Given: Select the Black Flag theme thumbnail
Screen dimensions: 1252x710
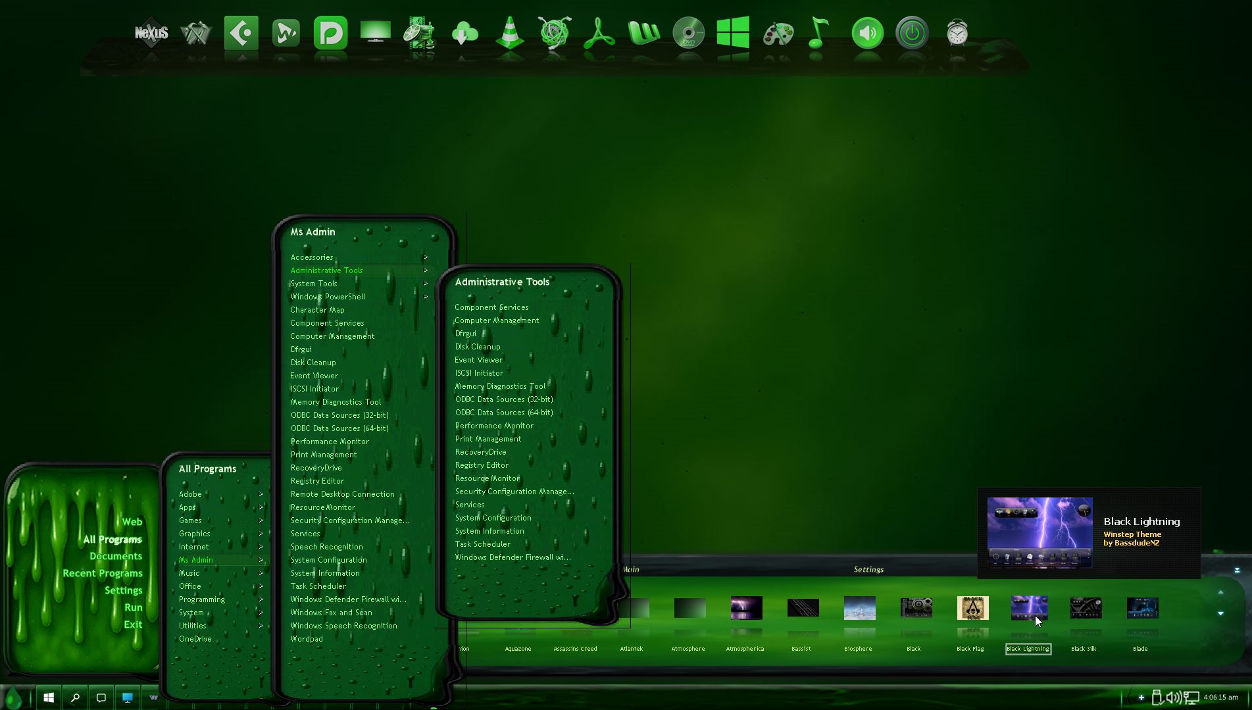Looking at the screenshot, I should coord(972,609).
